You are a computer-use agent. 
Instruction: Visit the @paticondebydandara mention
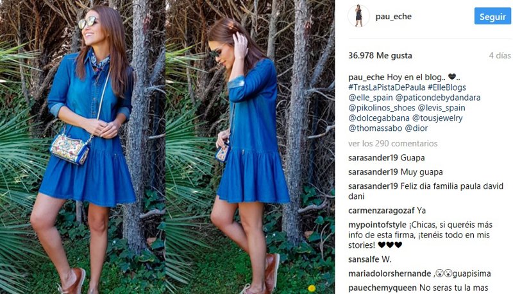click(x=438, y=98)
